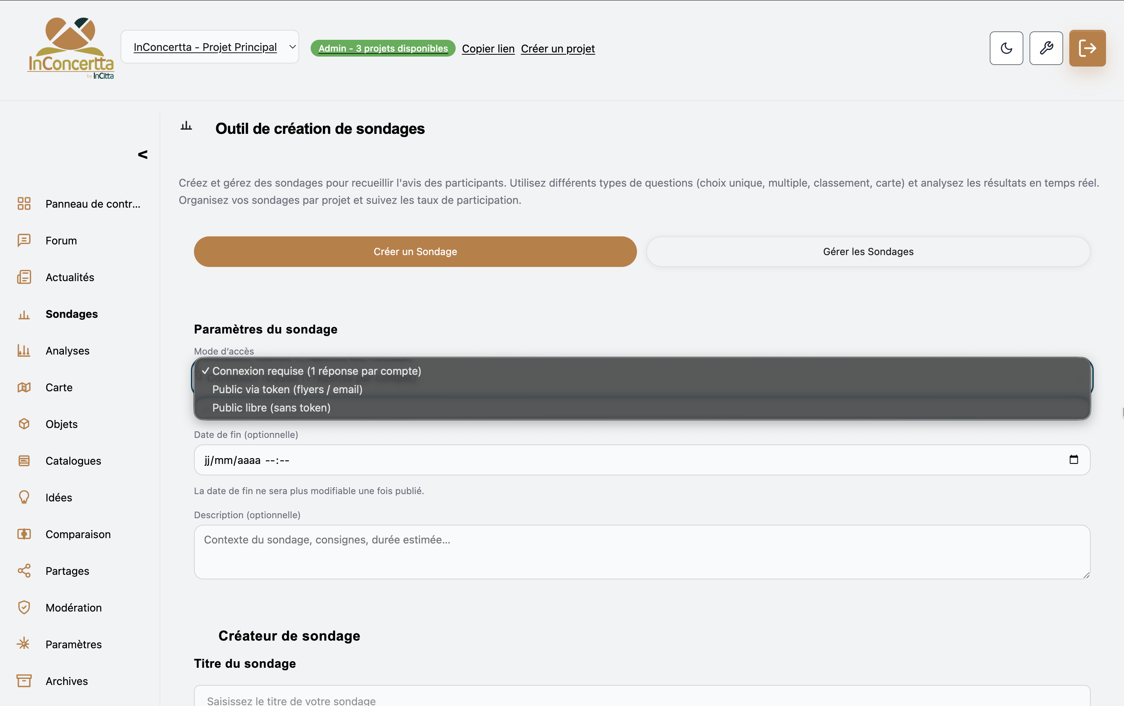Viewport: 1124px width, 706px height.
Task: Open the end date calendar picker
Action: point(1074,460)
